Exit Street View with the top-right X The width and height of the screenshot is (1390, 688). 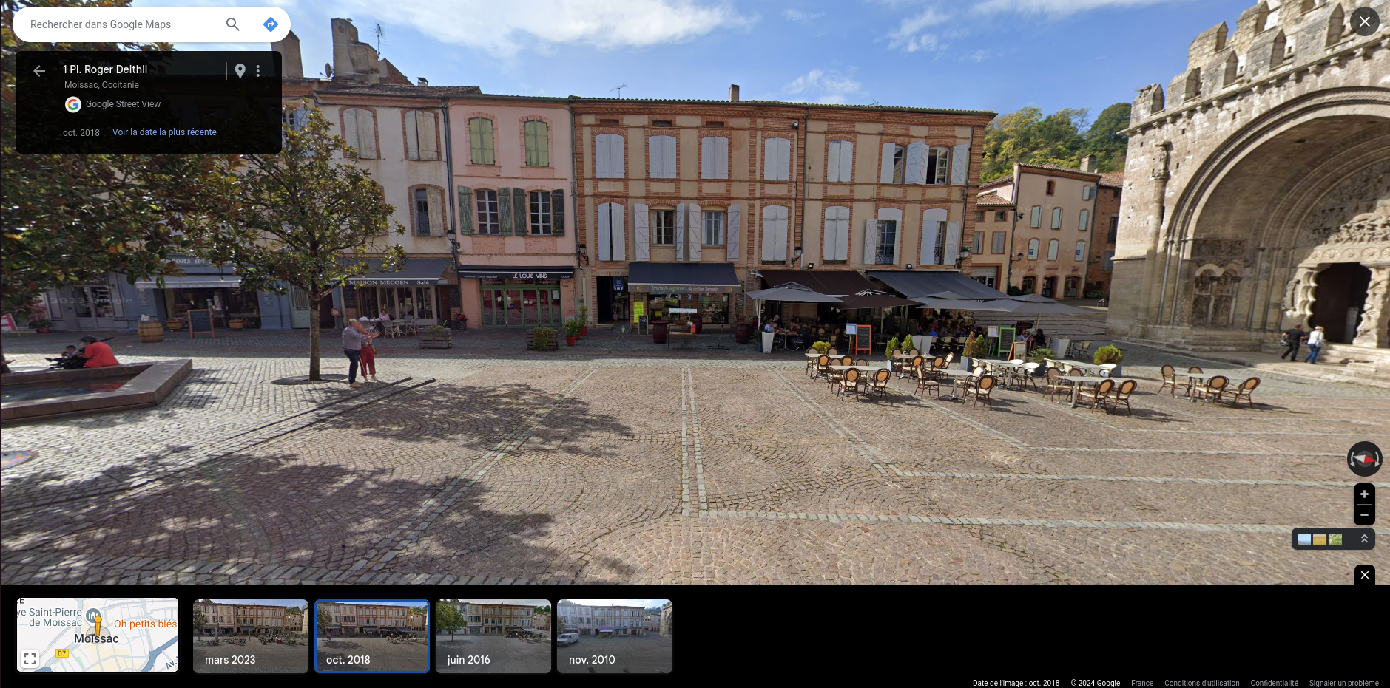pos(1364,21)
